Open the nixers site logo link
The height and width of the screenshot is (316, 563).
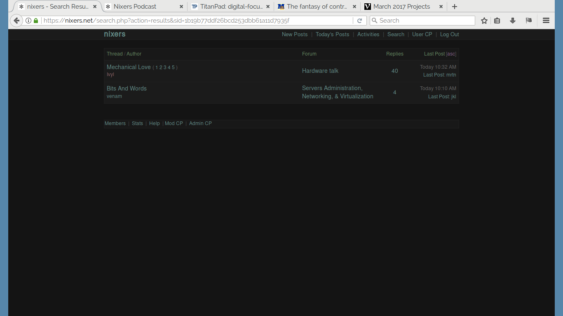pos(115,34)
